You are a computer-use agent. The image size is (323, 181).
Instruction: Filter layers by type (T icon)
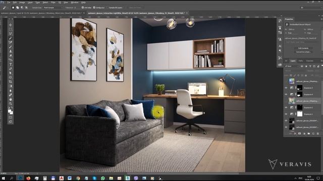310,66
